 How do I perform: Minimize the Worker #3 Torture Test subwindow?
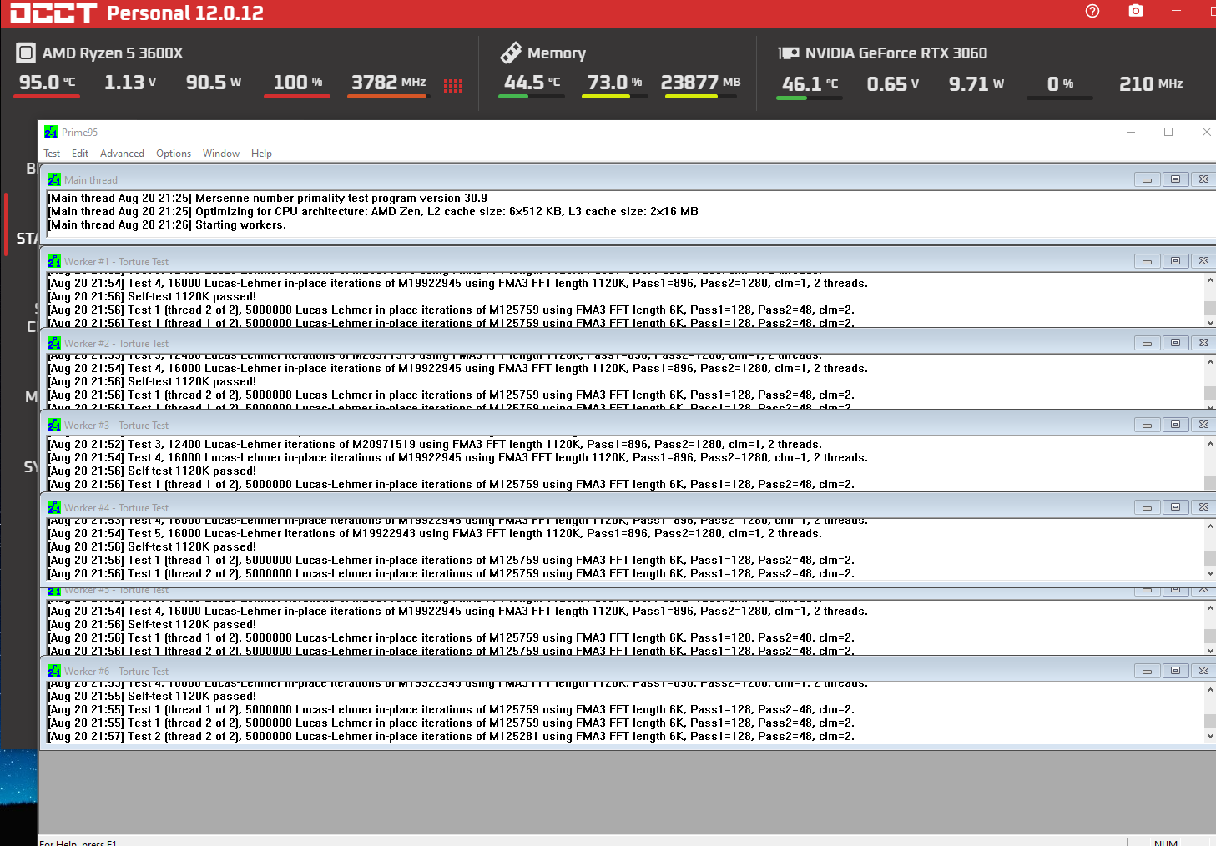pyautogui.click(x=1147, y=425)
